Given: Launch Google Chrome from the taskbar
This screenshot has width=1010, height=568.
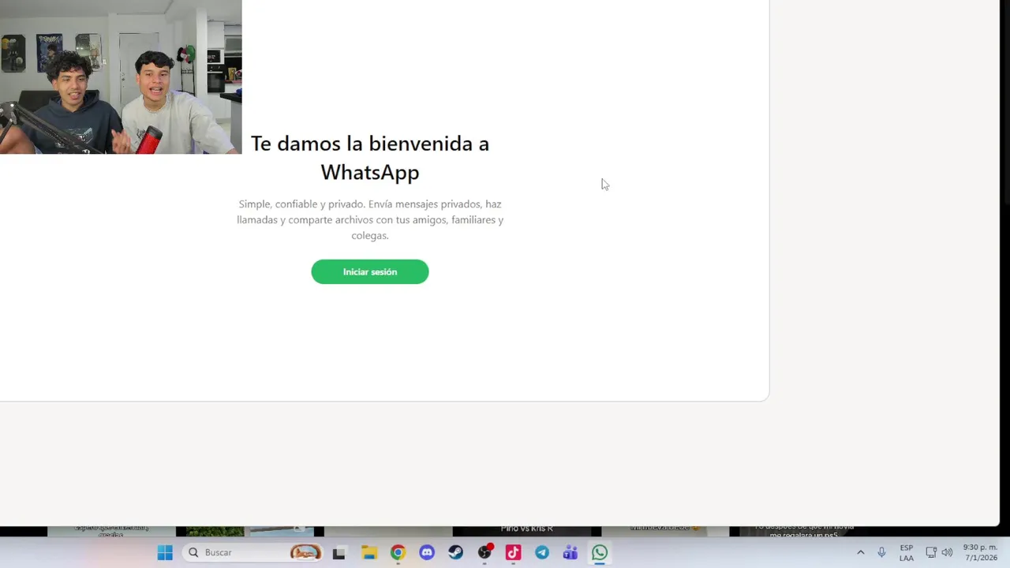Looking at the screenshot, I should coord(398,552).
